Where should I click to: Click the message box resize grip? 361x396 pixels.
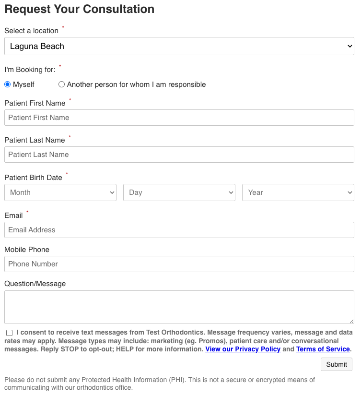point(351,321)
